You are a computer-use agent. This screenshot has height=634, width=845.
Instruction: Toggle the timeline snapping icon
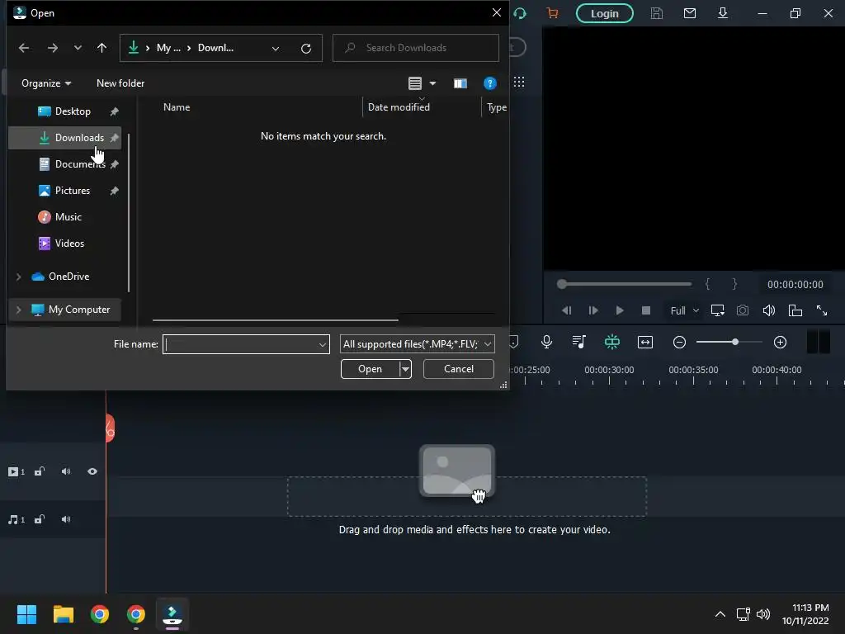tap(612, 342)
